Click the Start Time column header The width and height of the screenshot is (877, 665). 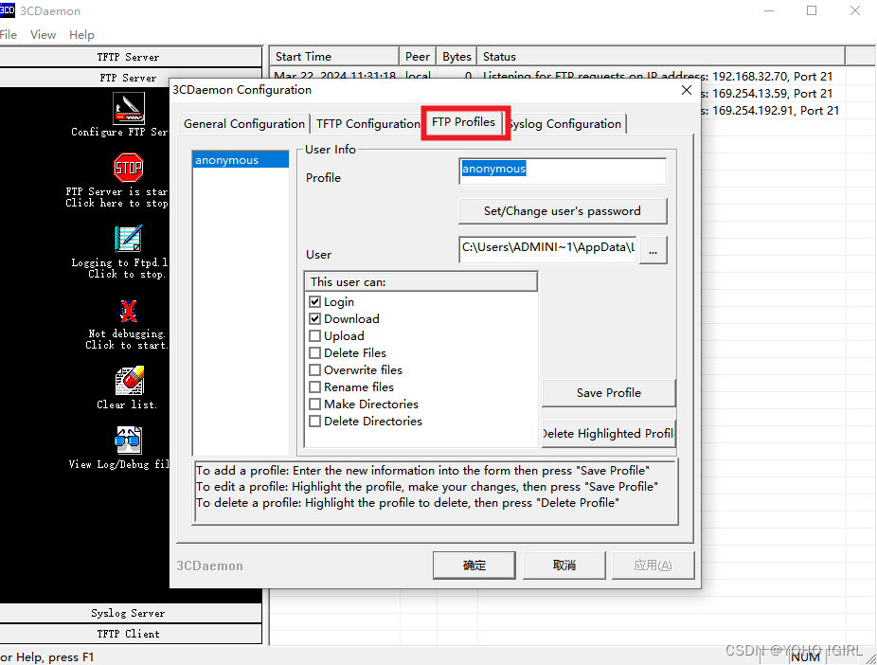(334, 57)
